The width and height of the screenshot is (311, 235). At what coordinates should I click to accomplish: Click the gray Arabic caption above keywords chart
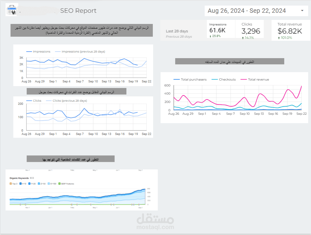coord(71,159)
